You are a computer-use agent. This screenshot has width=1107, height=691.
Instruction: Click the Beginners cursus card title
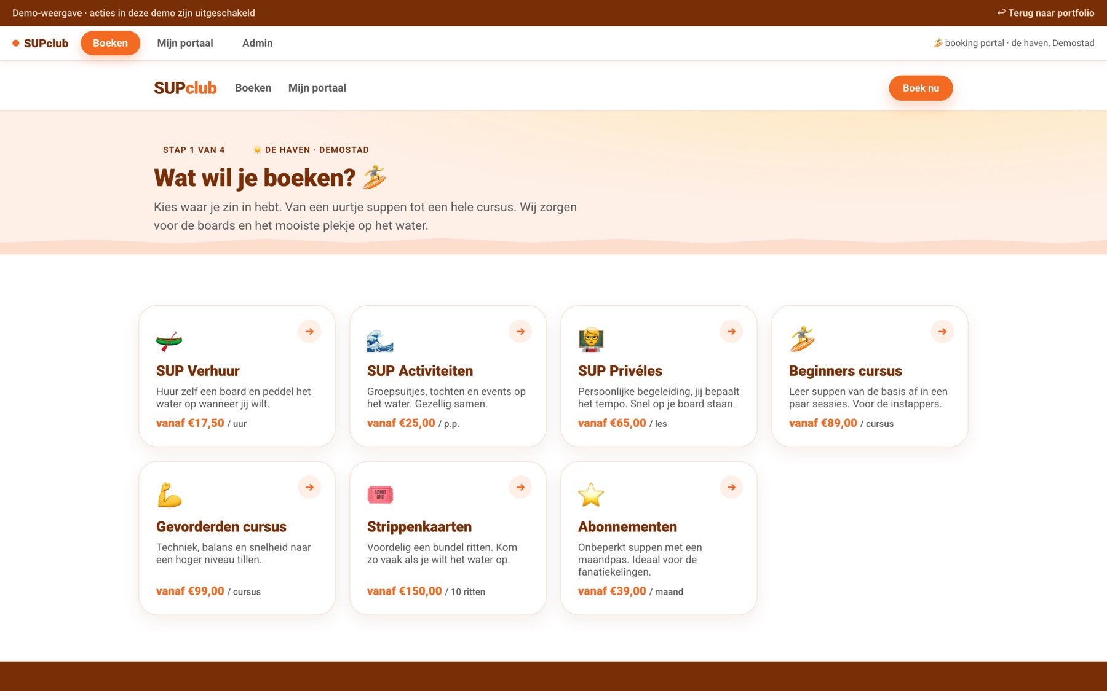click(x=846, y=371)
